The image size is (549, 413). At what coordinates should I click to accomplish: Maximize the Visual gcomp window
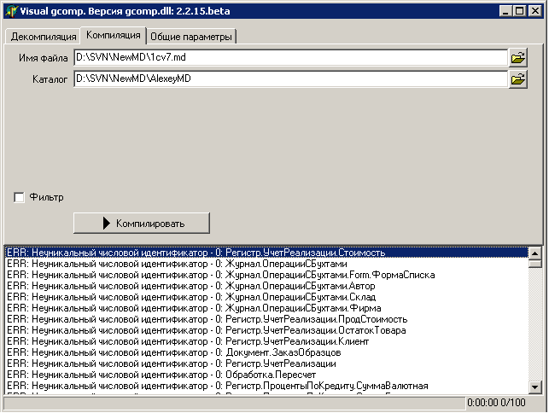point(521,11)
